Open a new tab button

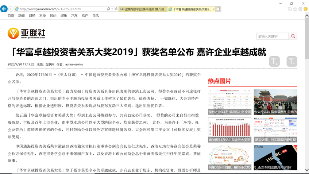pyautogui.click(x=219, y=9)
